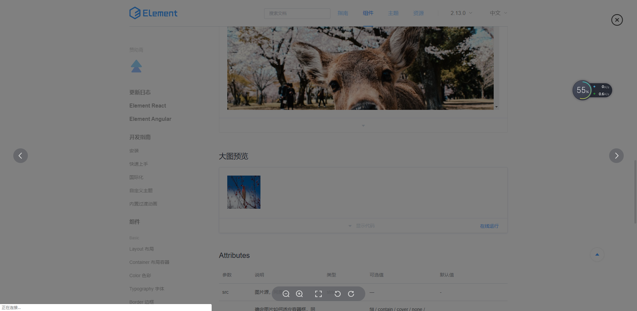Open the 中文 language selector
The image size is (637, 311).
[498, 13]
